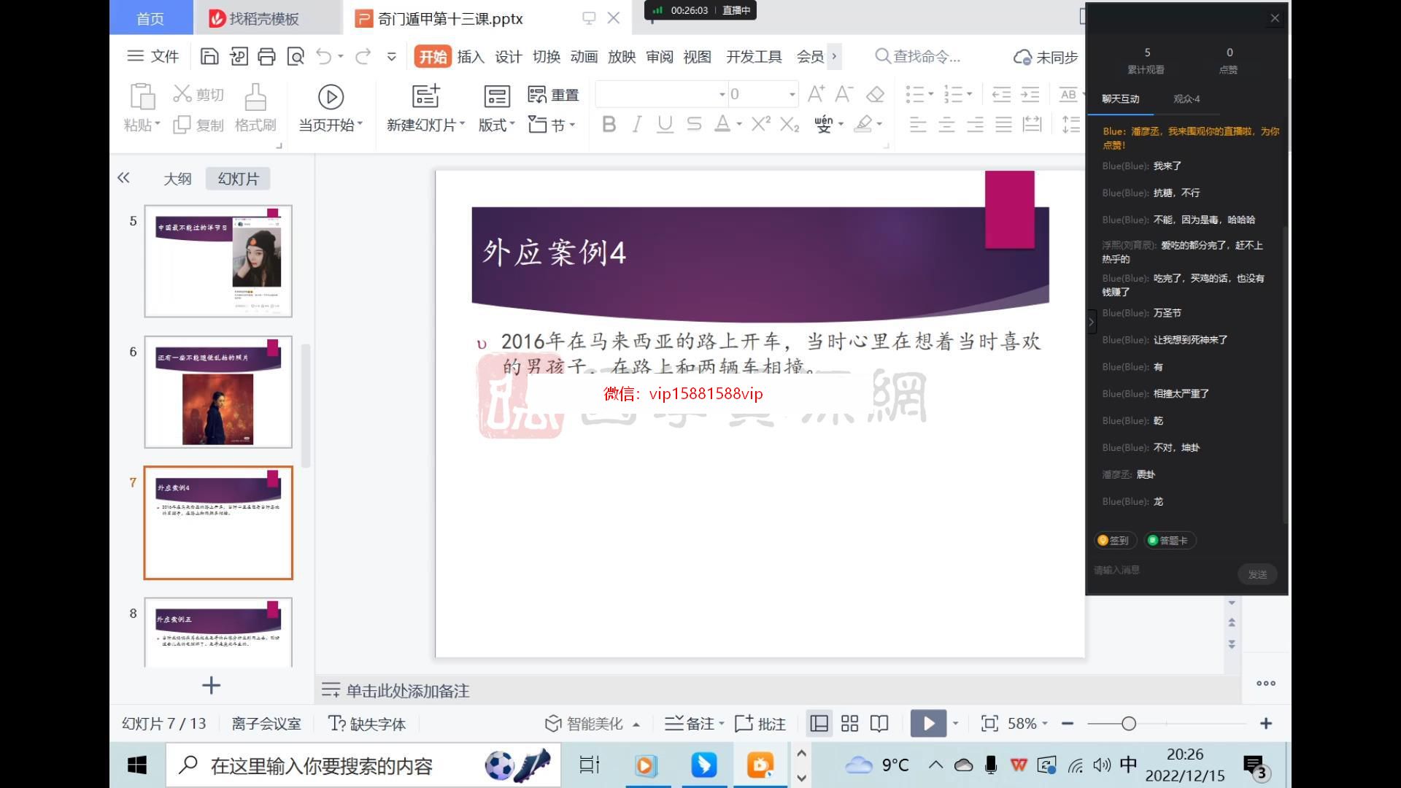Click the Undo arrow icon
The image size is (1401, 788).
tap(324, 56)
